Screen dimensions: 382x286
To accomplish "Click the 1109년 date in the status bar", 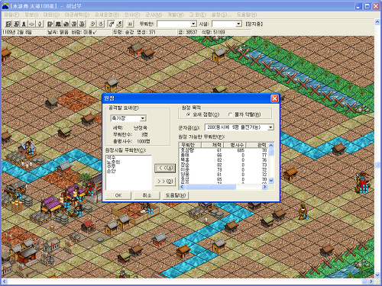I will (x=17, y=32).
